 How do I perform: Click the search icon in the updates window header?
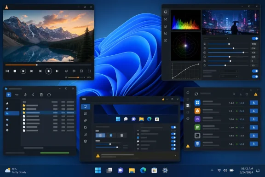(x=234, y=94)
